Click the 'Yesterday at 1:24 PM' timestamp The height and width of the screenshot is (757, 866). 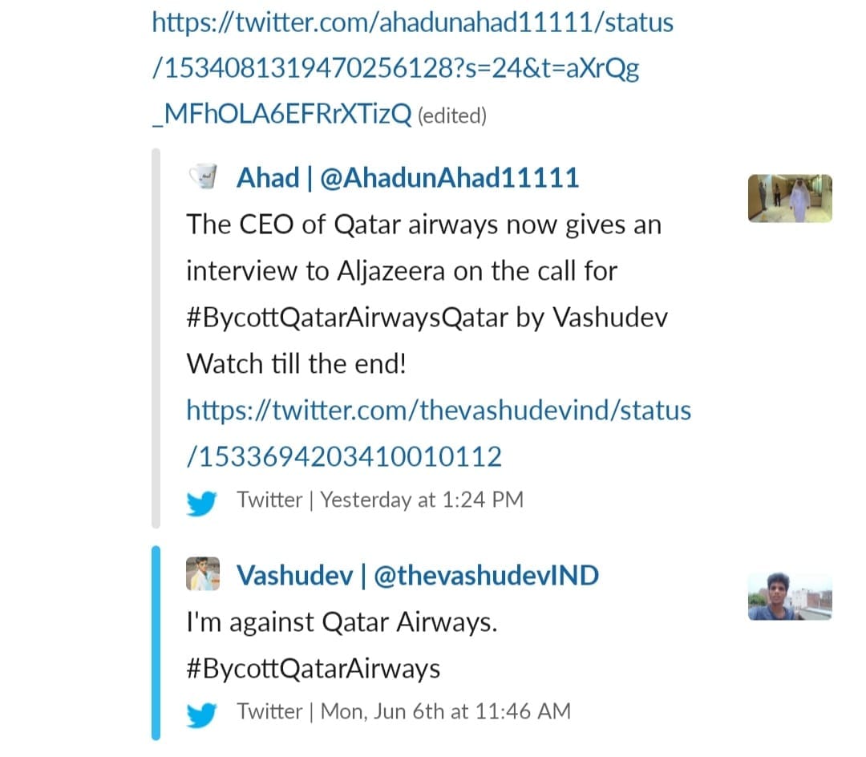pyautogui.click(x=422, y=500)
